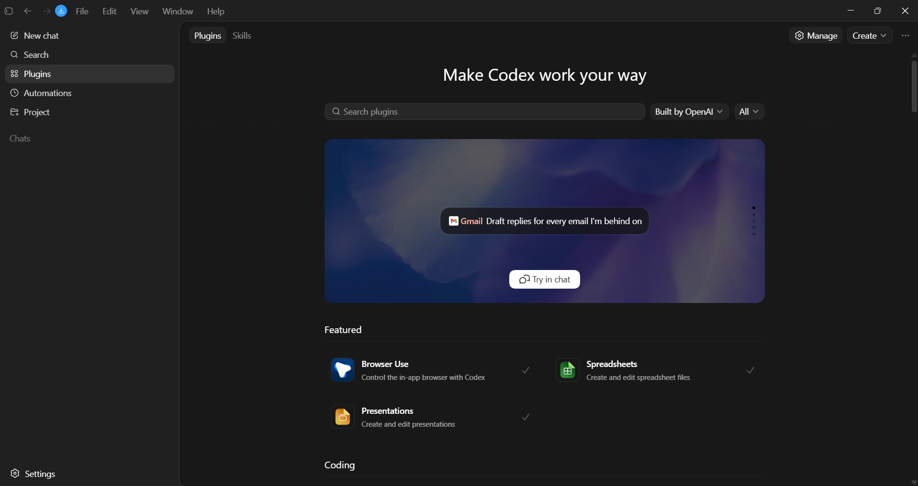Image resolution: width=918 pixels, height=486 pixels.
Task: Start a New chat from the sidebar
Action: coord(90,35)
